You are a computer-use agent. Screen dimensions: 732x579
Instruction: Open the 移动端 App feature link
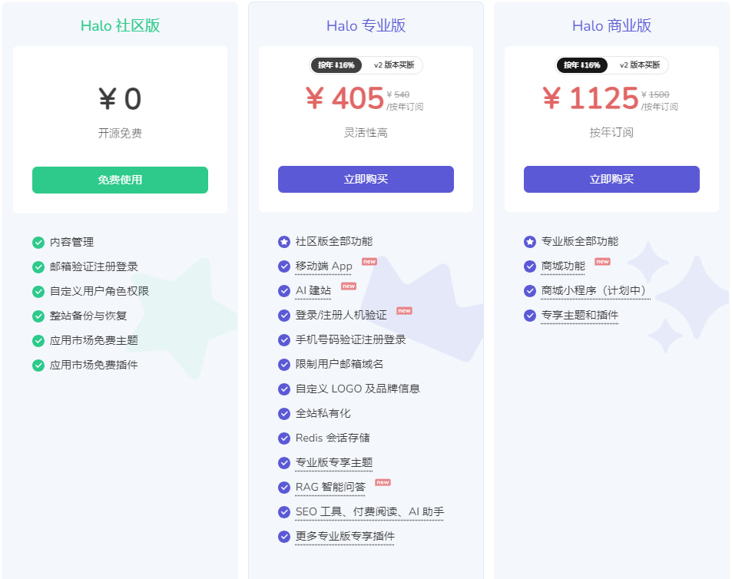(324, 266)
